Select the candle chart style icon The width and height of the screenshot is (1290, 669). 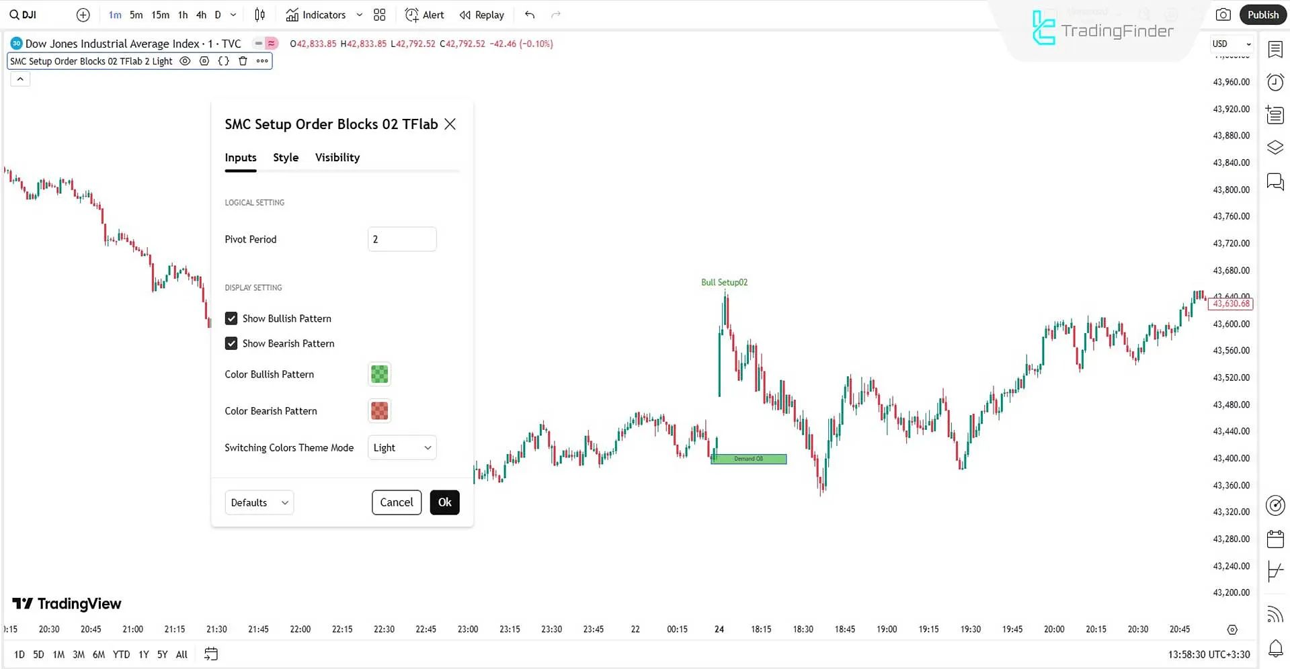click(259, 14)
